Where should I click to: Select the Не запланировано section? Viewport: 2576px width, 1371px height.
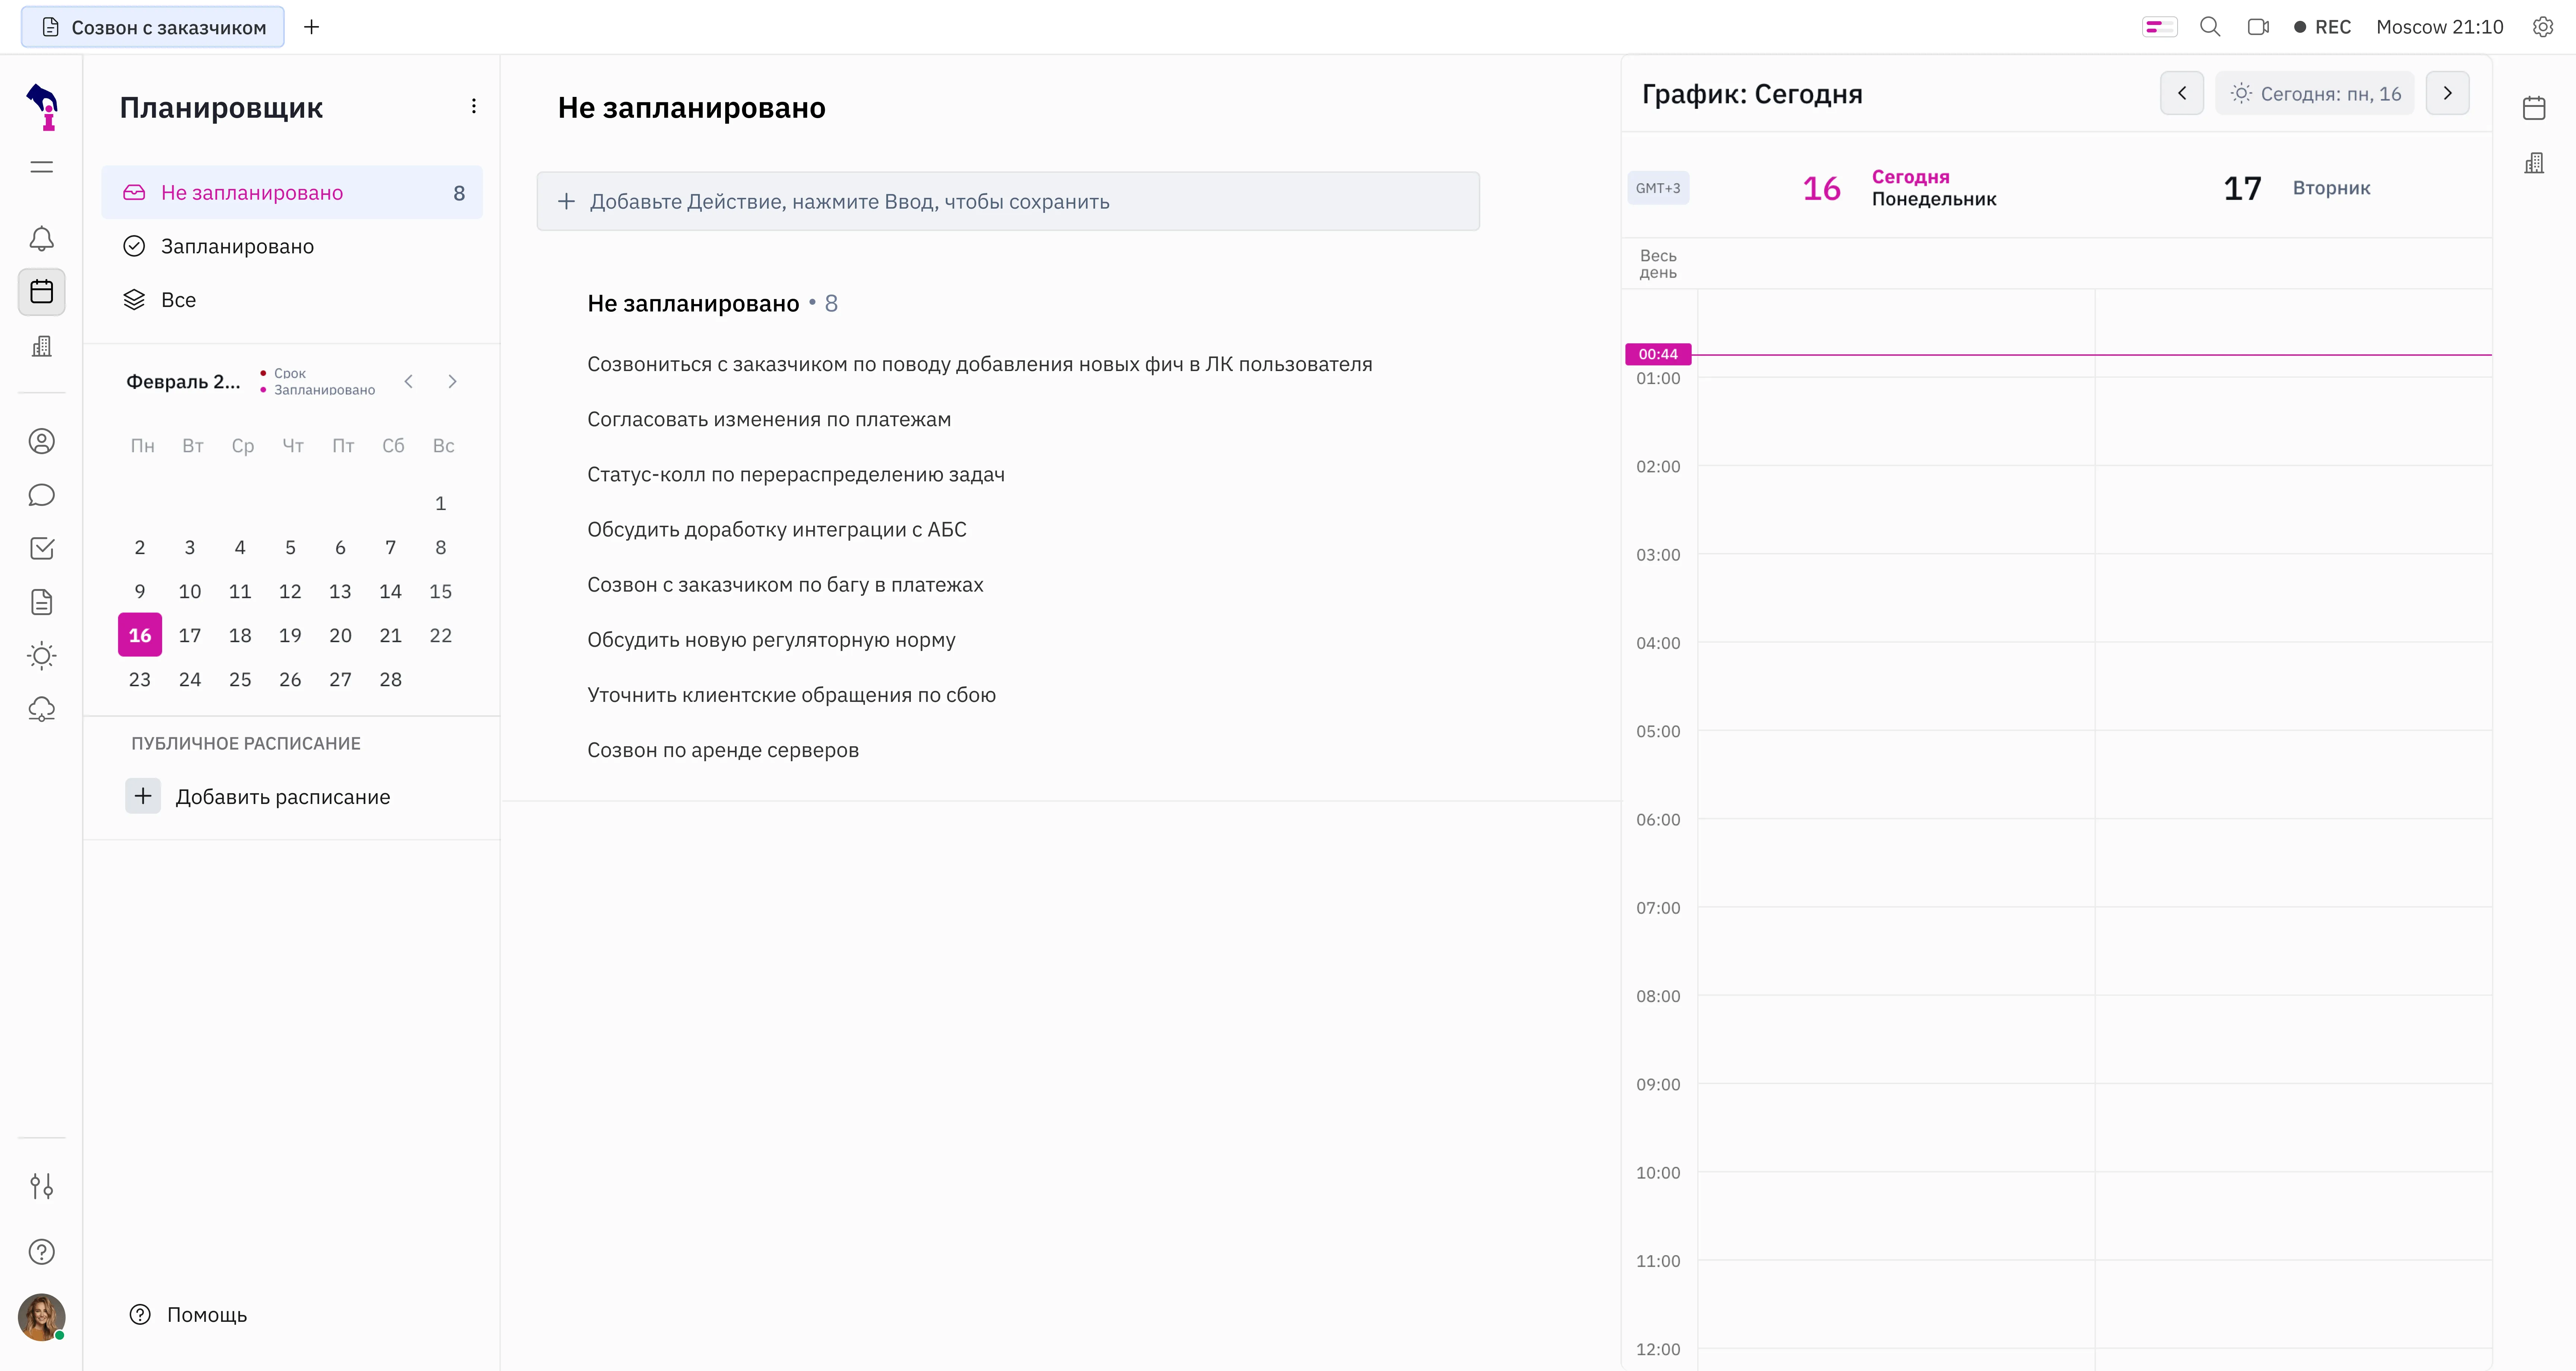[x=292, y=192]
